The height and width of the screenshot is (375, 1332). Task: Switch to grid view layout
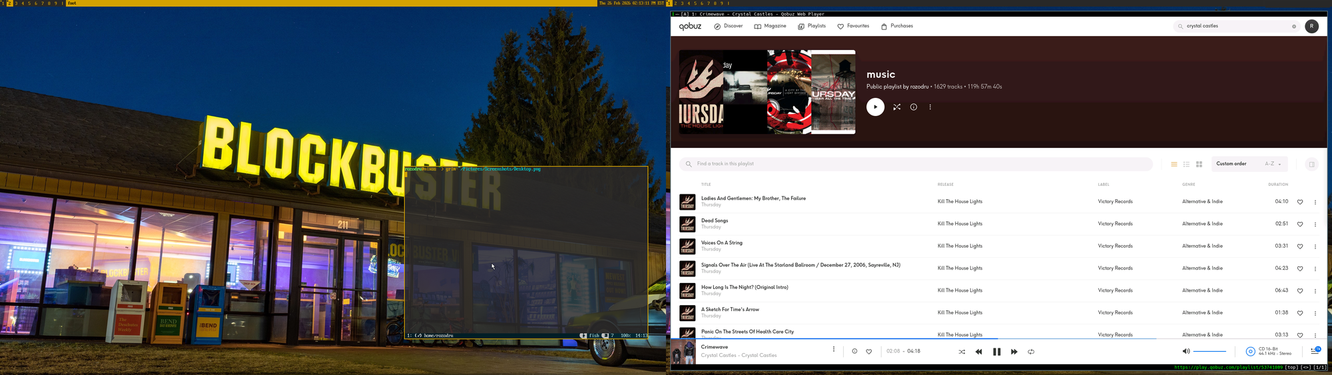coord(1199,165)
